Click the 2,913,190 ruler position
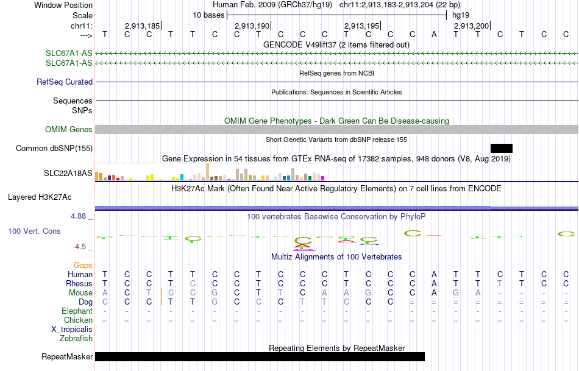The image size is (579, 371). point(253,26)
